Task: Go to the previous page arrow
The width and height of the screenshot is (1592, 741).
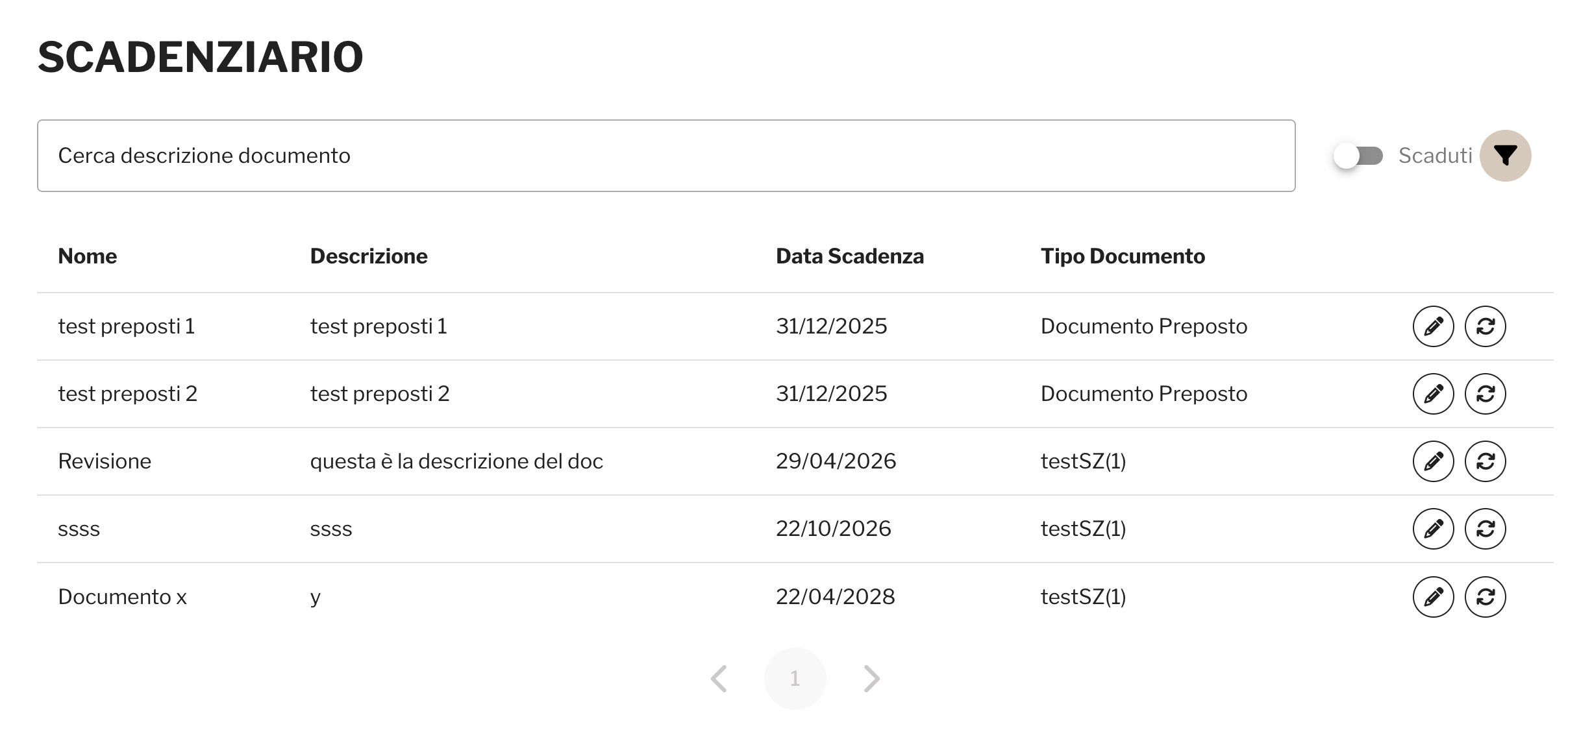Action: [719, 679]
